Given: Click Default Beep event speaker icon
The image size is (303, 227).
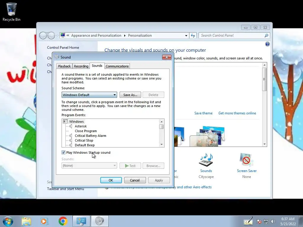Looking at the screenshot, I should (71, 145).
